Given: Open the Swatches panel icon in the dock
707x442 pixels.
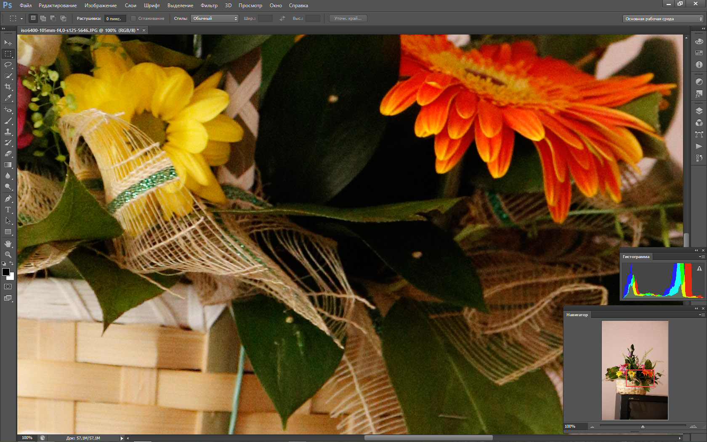Looking at the screenshot, I should (x=699, y=53).
